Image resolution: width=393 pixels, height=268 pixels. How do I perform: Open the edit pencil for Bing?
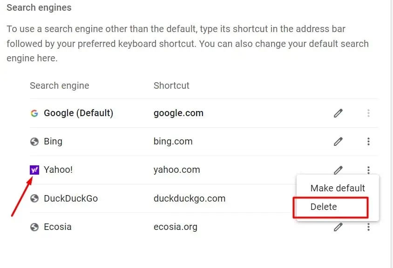[338, 141]
